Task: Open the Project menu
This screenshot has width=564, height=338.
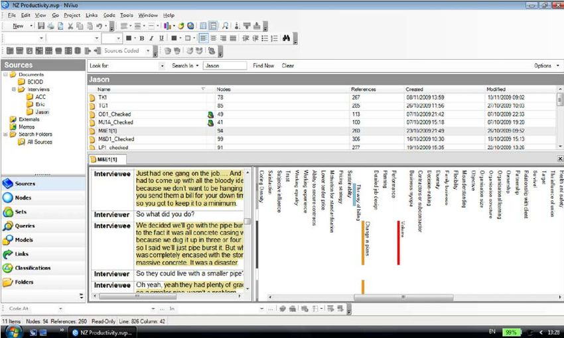Action: (x=72, y=15)
